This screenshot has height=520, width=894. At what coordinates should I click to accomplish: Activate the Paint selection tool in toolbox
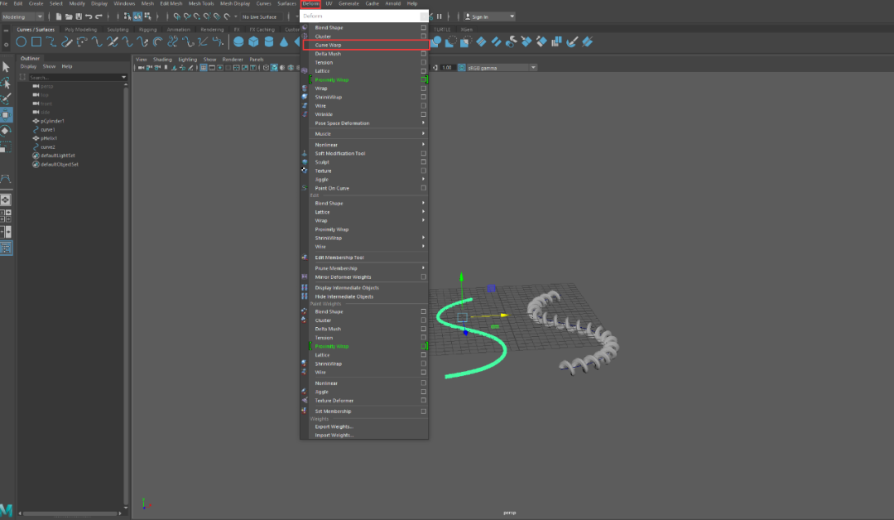tap(6, 99)
